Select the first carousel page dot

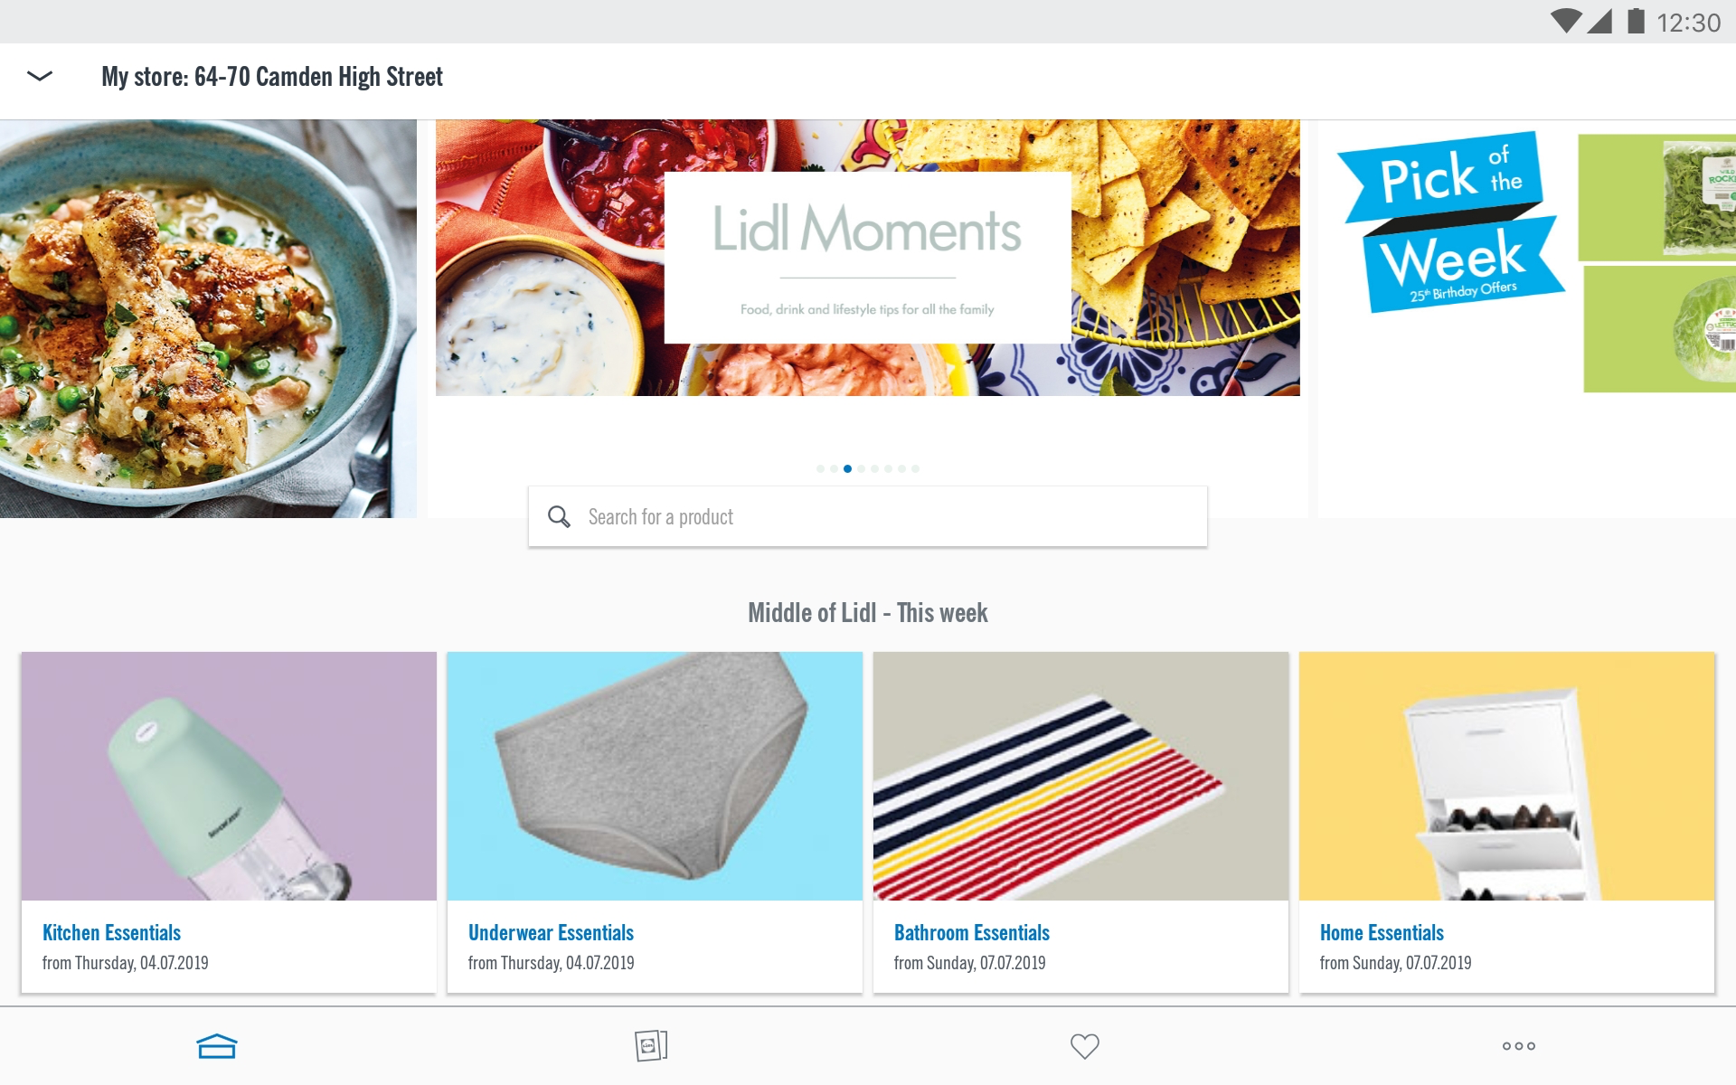821,468
